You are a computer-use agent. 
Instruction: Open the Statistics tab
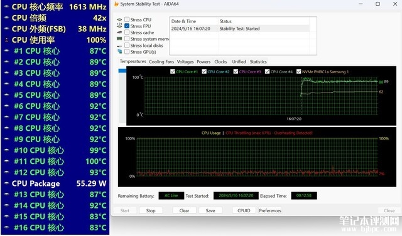(x=258, y=61)
